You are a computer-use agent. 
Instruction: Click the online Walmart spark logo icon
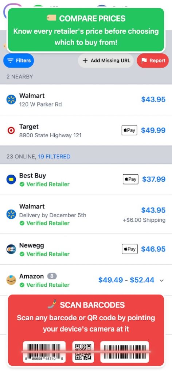(x=11, y=214)
